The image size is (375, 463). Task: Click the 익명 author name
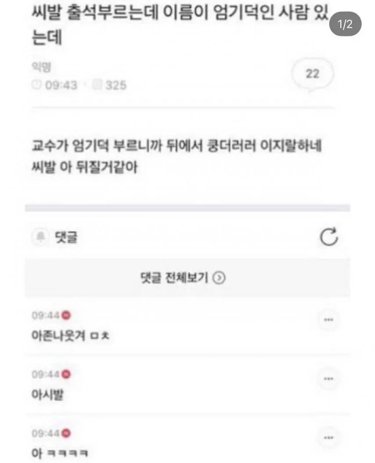pos(41,67)
